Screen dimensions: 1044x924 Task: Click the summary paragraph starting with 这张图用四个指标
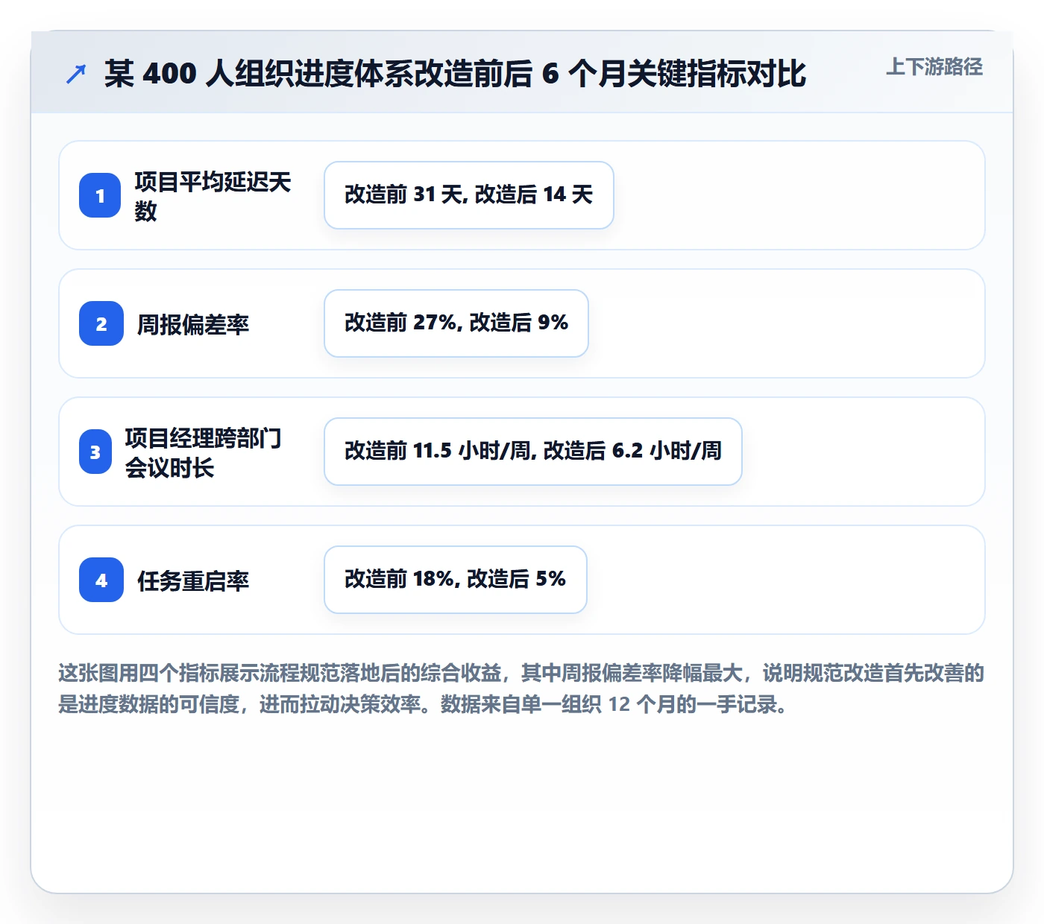point(521,689)
